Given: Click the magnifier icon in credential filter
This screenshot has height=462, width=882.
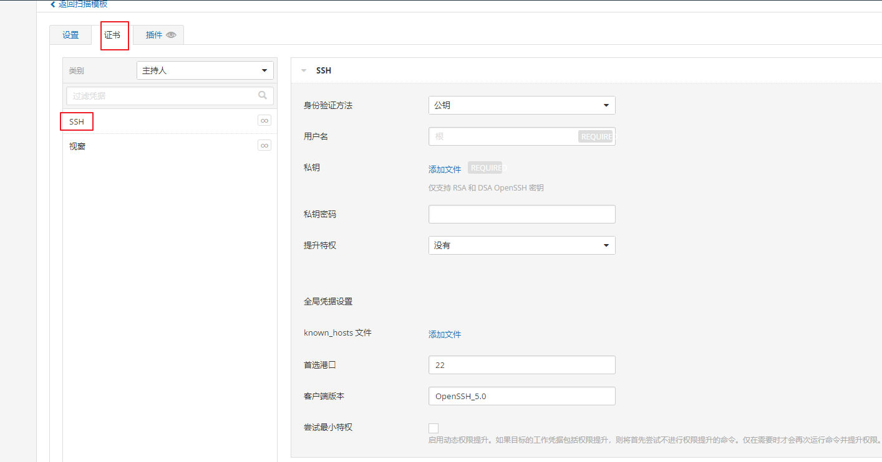Looking at the screenshot, I should 263,95.
